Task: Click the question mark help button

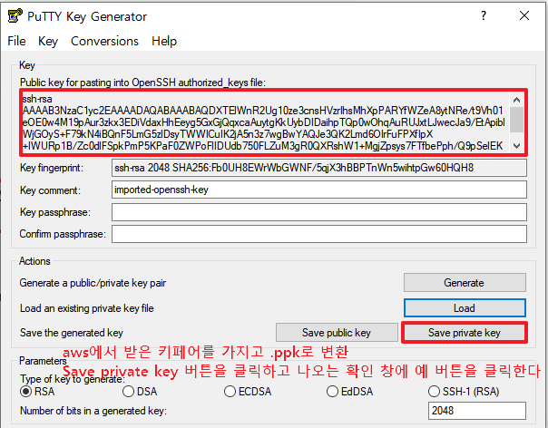Action: (484, 15)
